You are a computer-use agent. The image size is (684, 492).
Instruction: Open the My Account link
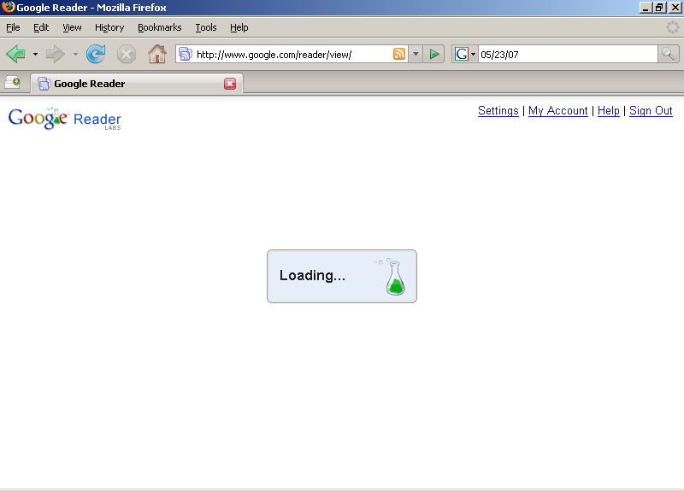(x=558, y=111)
